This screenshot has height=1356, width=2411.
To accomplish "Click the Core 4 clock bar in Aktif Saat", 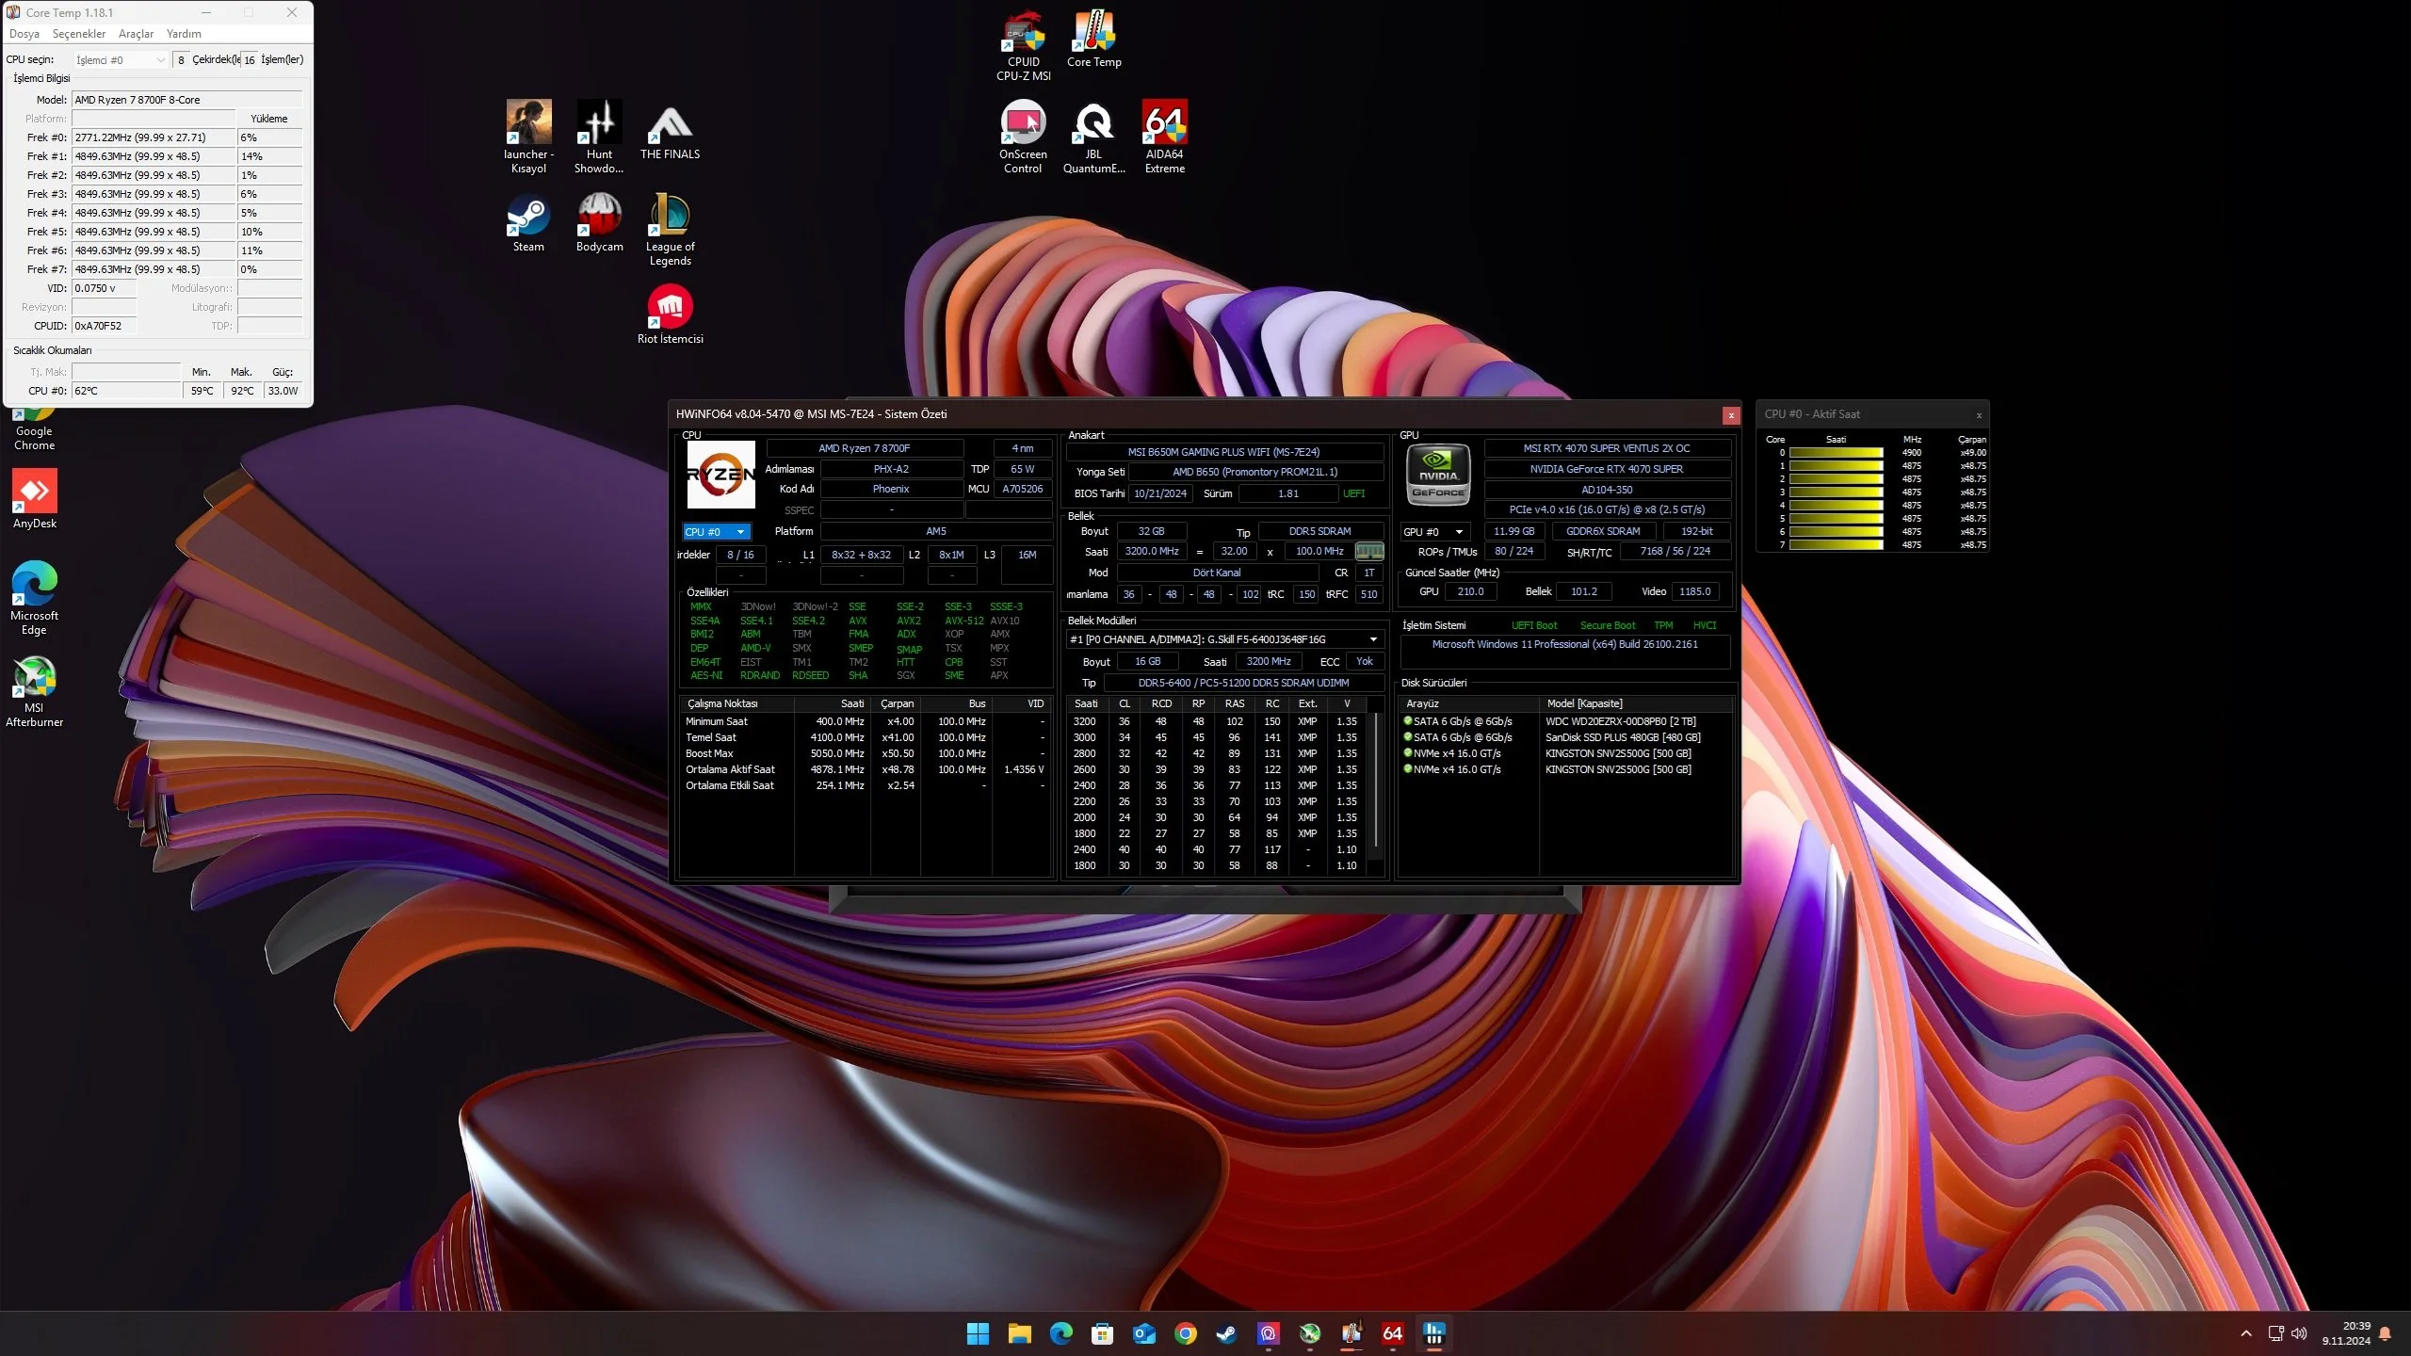I will click(x=1836, y=506).
